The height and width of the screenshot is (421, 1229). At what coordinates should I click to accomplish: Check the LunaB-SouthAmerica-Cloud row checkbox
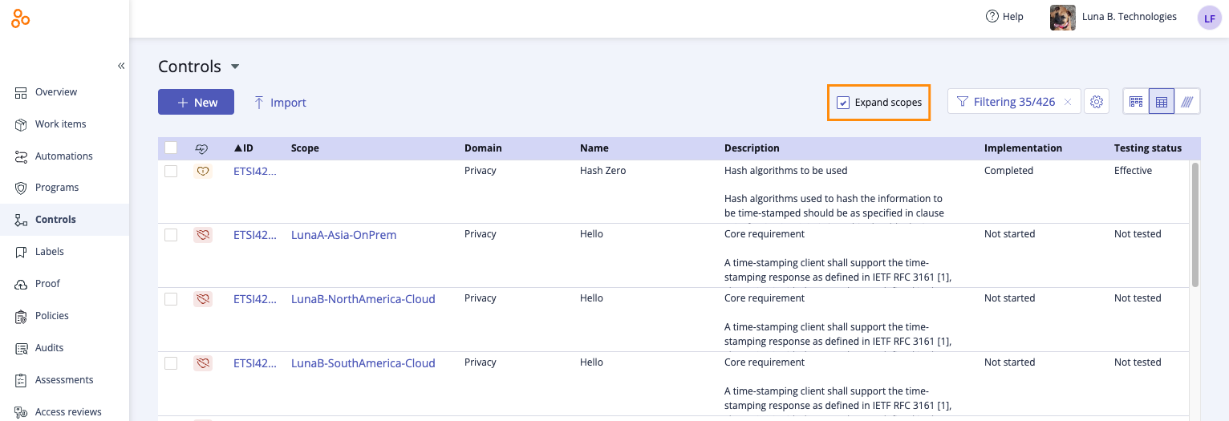click(171, 363)
